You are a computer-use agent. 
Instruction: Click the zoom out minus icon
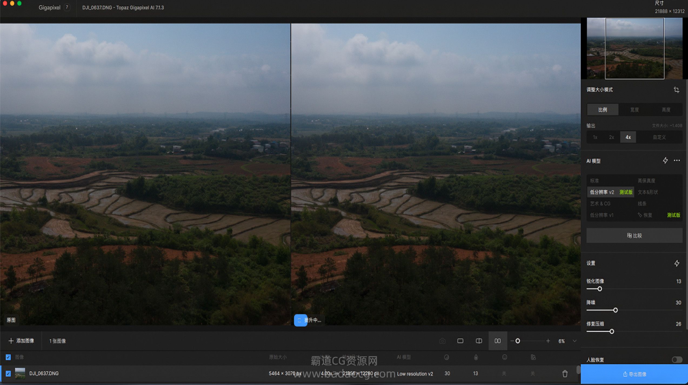click(512, 341)
